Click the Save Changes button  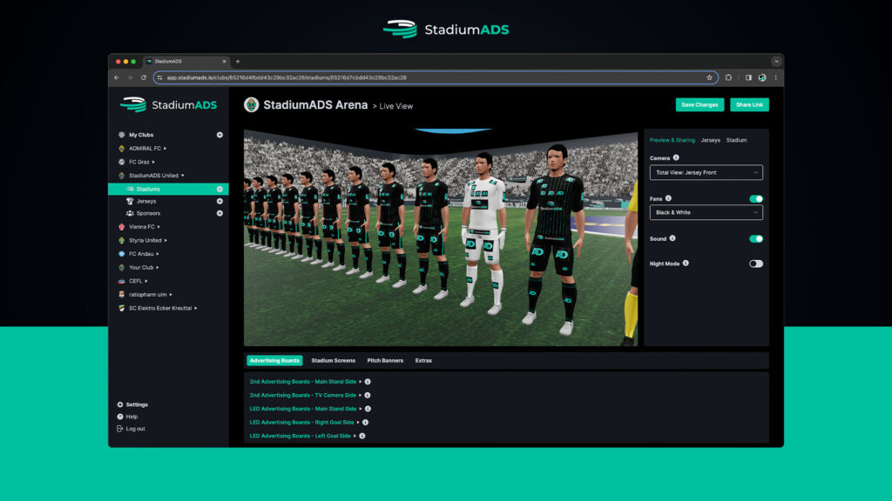[699, 104]
